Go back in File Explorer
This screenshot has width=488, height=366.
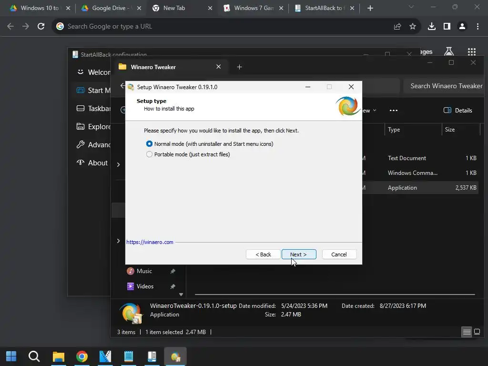[122, 85]
